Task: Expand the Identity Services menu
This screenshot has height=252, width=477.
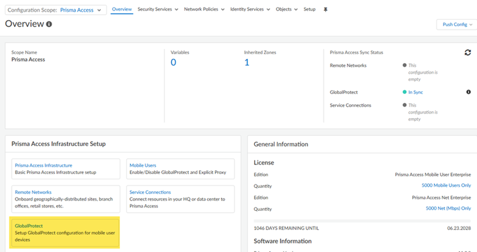Action: (250, 9)
